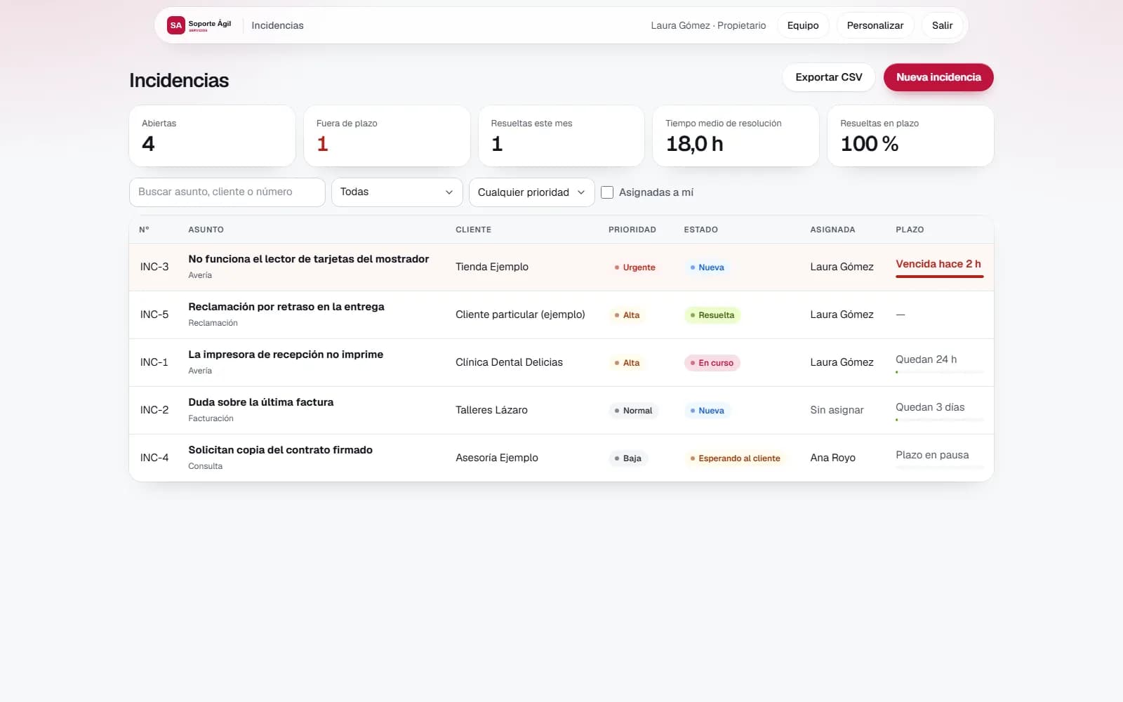1123x702 pixels.
Task: Open the Incidencias navigation item
Action: click(277, 25)
